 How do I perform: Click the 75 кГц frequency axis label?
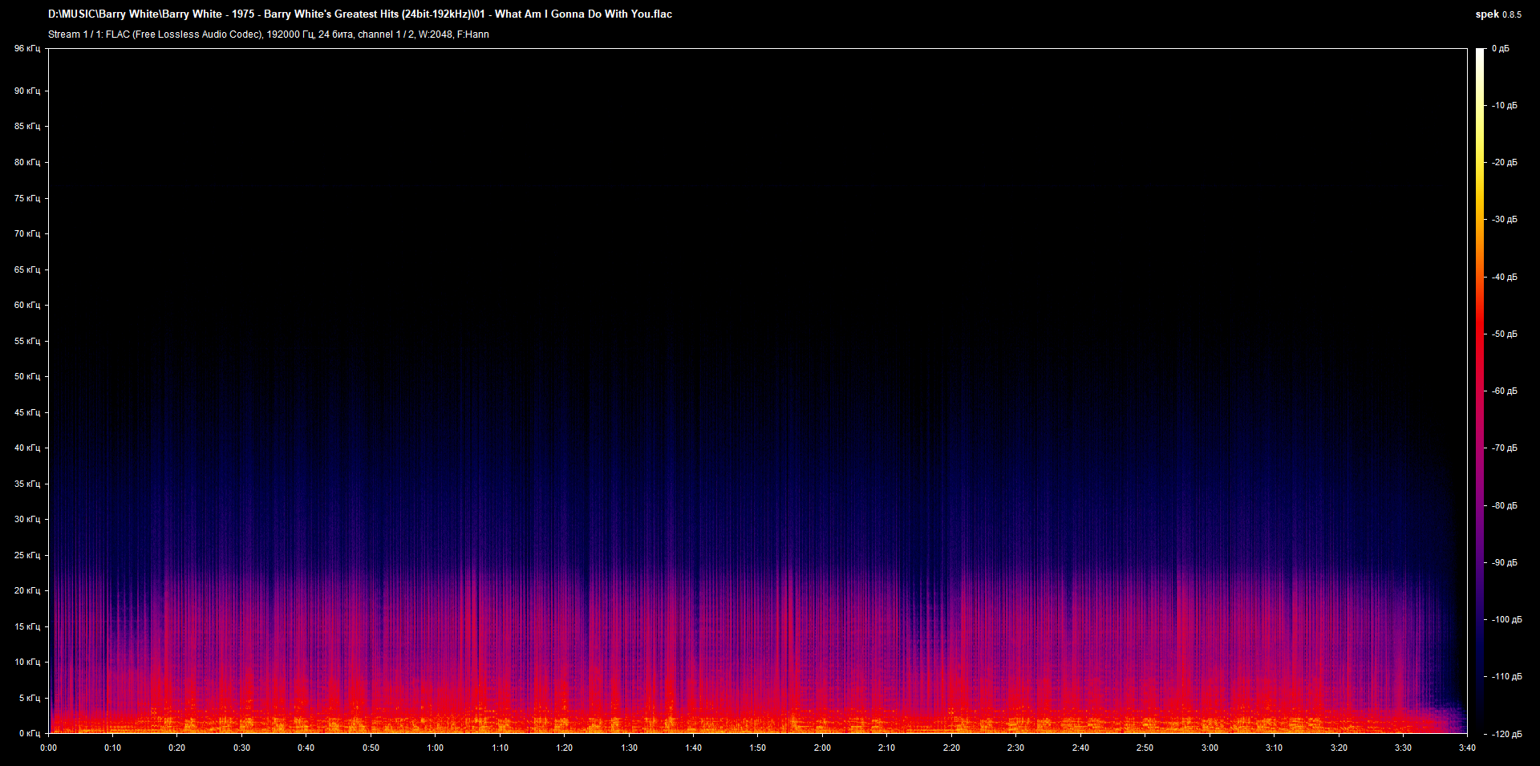point(27,198)
